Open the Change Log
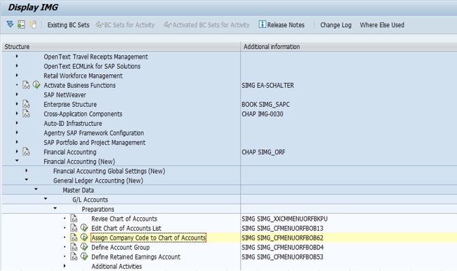This screenshot has height=271, width=457. [x=336, y=25]
